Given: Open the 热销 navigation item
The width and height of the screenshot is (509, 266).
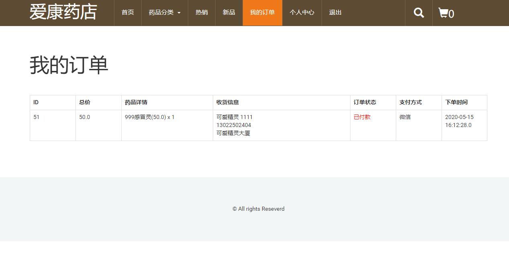Looking at the screenshot, I should coord(202,12).
